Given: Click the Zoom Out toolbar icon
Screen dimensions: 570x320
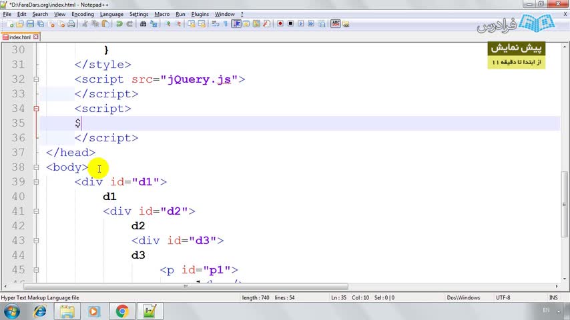Looking at the screenshot, I should coord(178,24).
